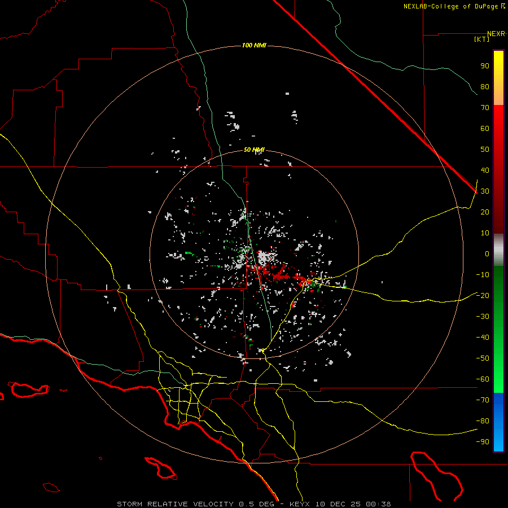Image resolution: width=508 pixels, height=508 pixels.
Task: Click the -20 value on the velocity scale
Action: 483,295
